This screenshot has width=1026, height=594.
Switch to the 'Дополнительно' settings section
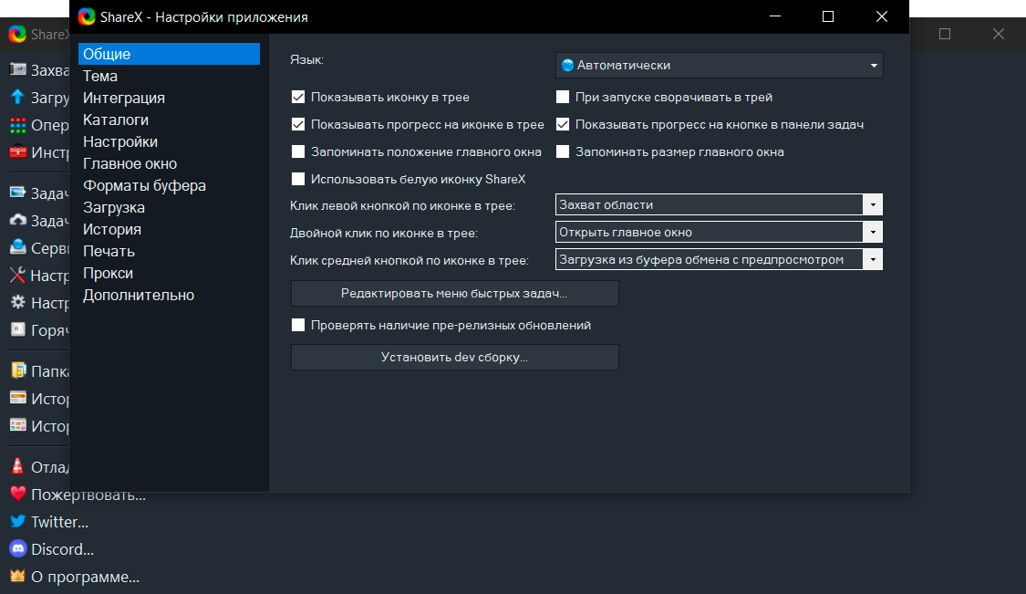(x=169, y=296)
